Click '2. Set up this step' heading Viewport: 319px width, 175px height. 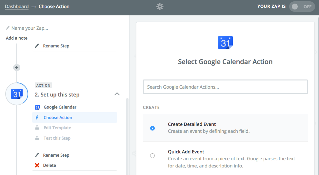(x=57, y=95)
